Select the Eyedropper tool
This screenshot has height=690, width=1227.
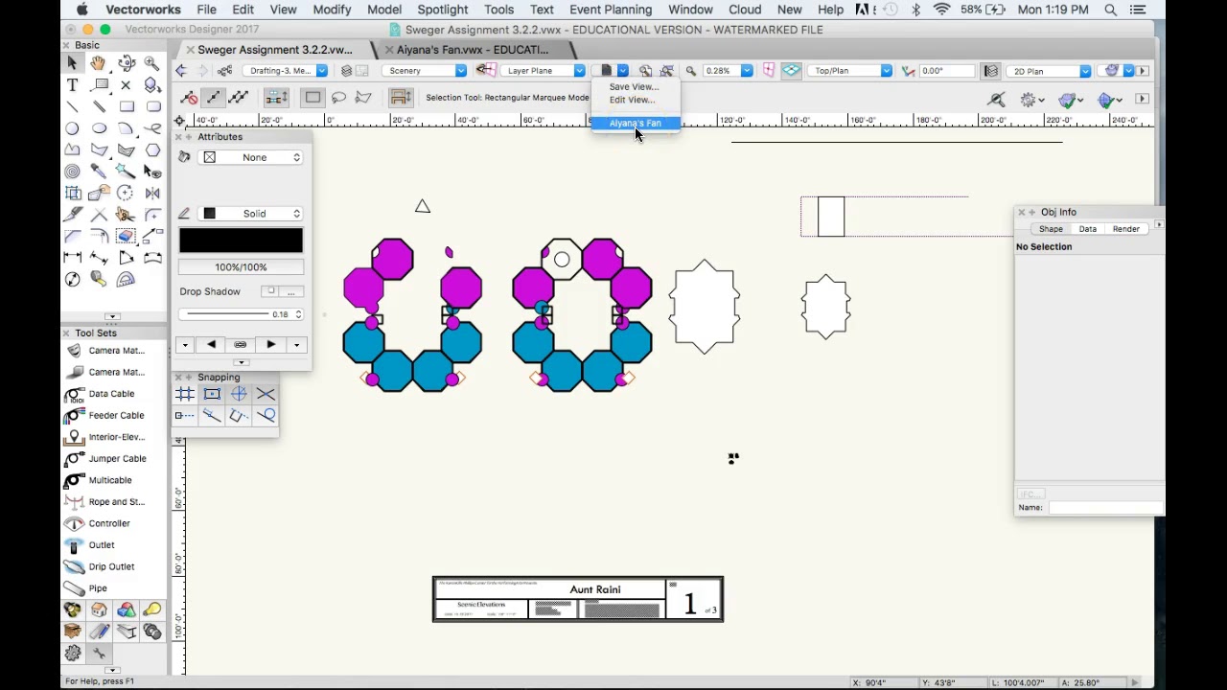click(98, 172)
